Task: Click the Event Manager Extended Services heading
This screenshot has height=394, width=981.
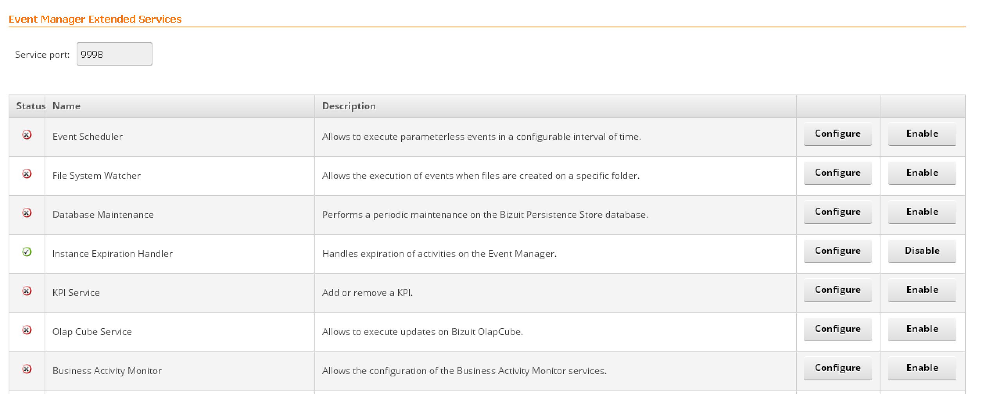Action: [95, 19]
